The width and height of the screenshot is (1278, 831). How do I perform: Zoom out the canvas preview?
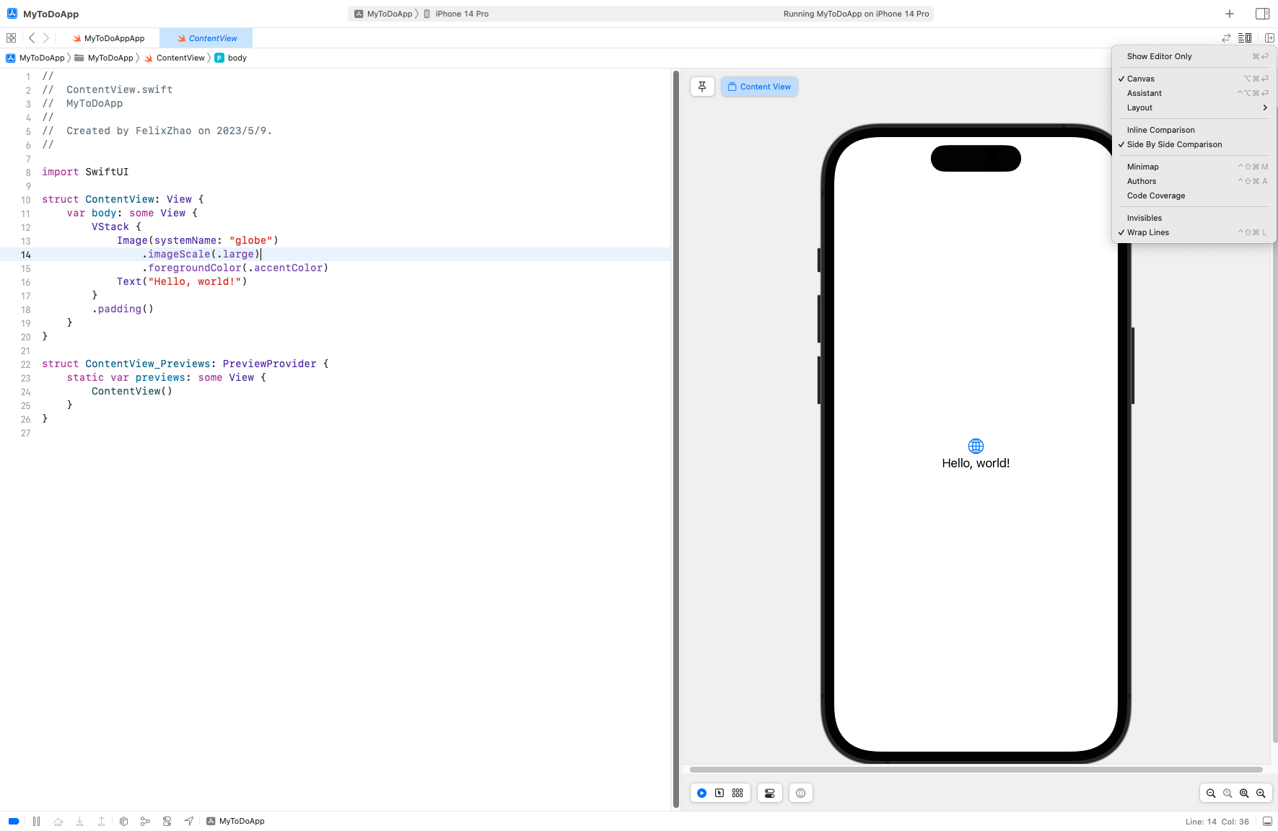tap(1211, 793)
